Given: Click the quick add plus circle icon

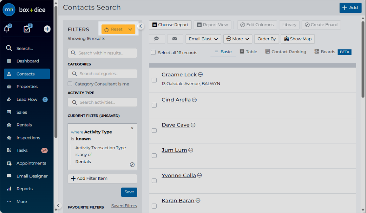Looking at the screenshot, I should click(47, 29).
